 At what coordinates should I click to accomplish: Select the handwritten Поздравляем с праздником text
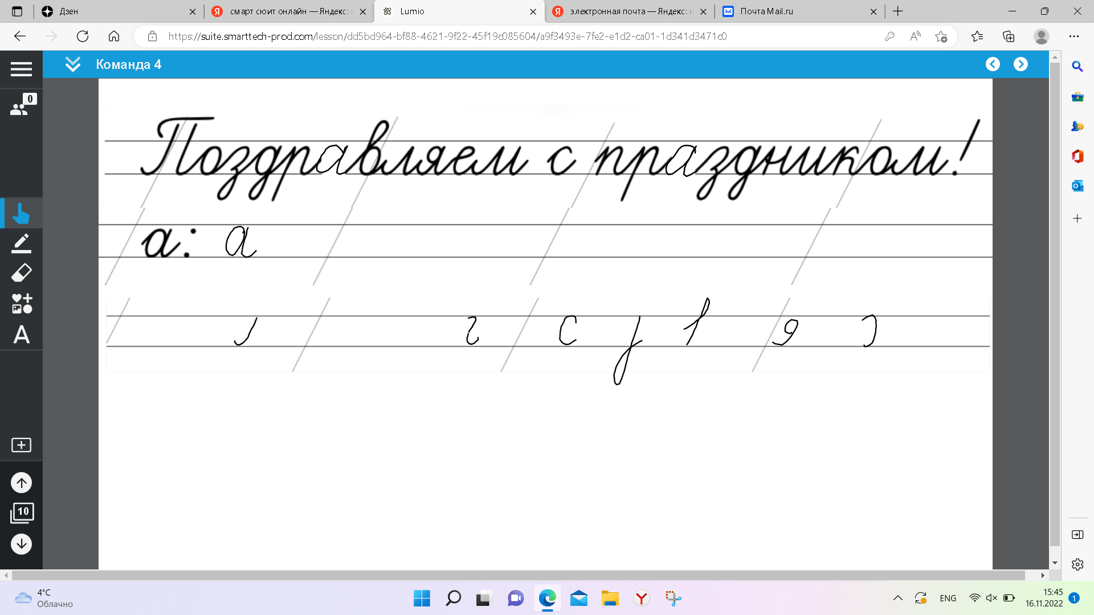(560, 159)
